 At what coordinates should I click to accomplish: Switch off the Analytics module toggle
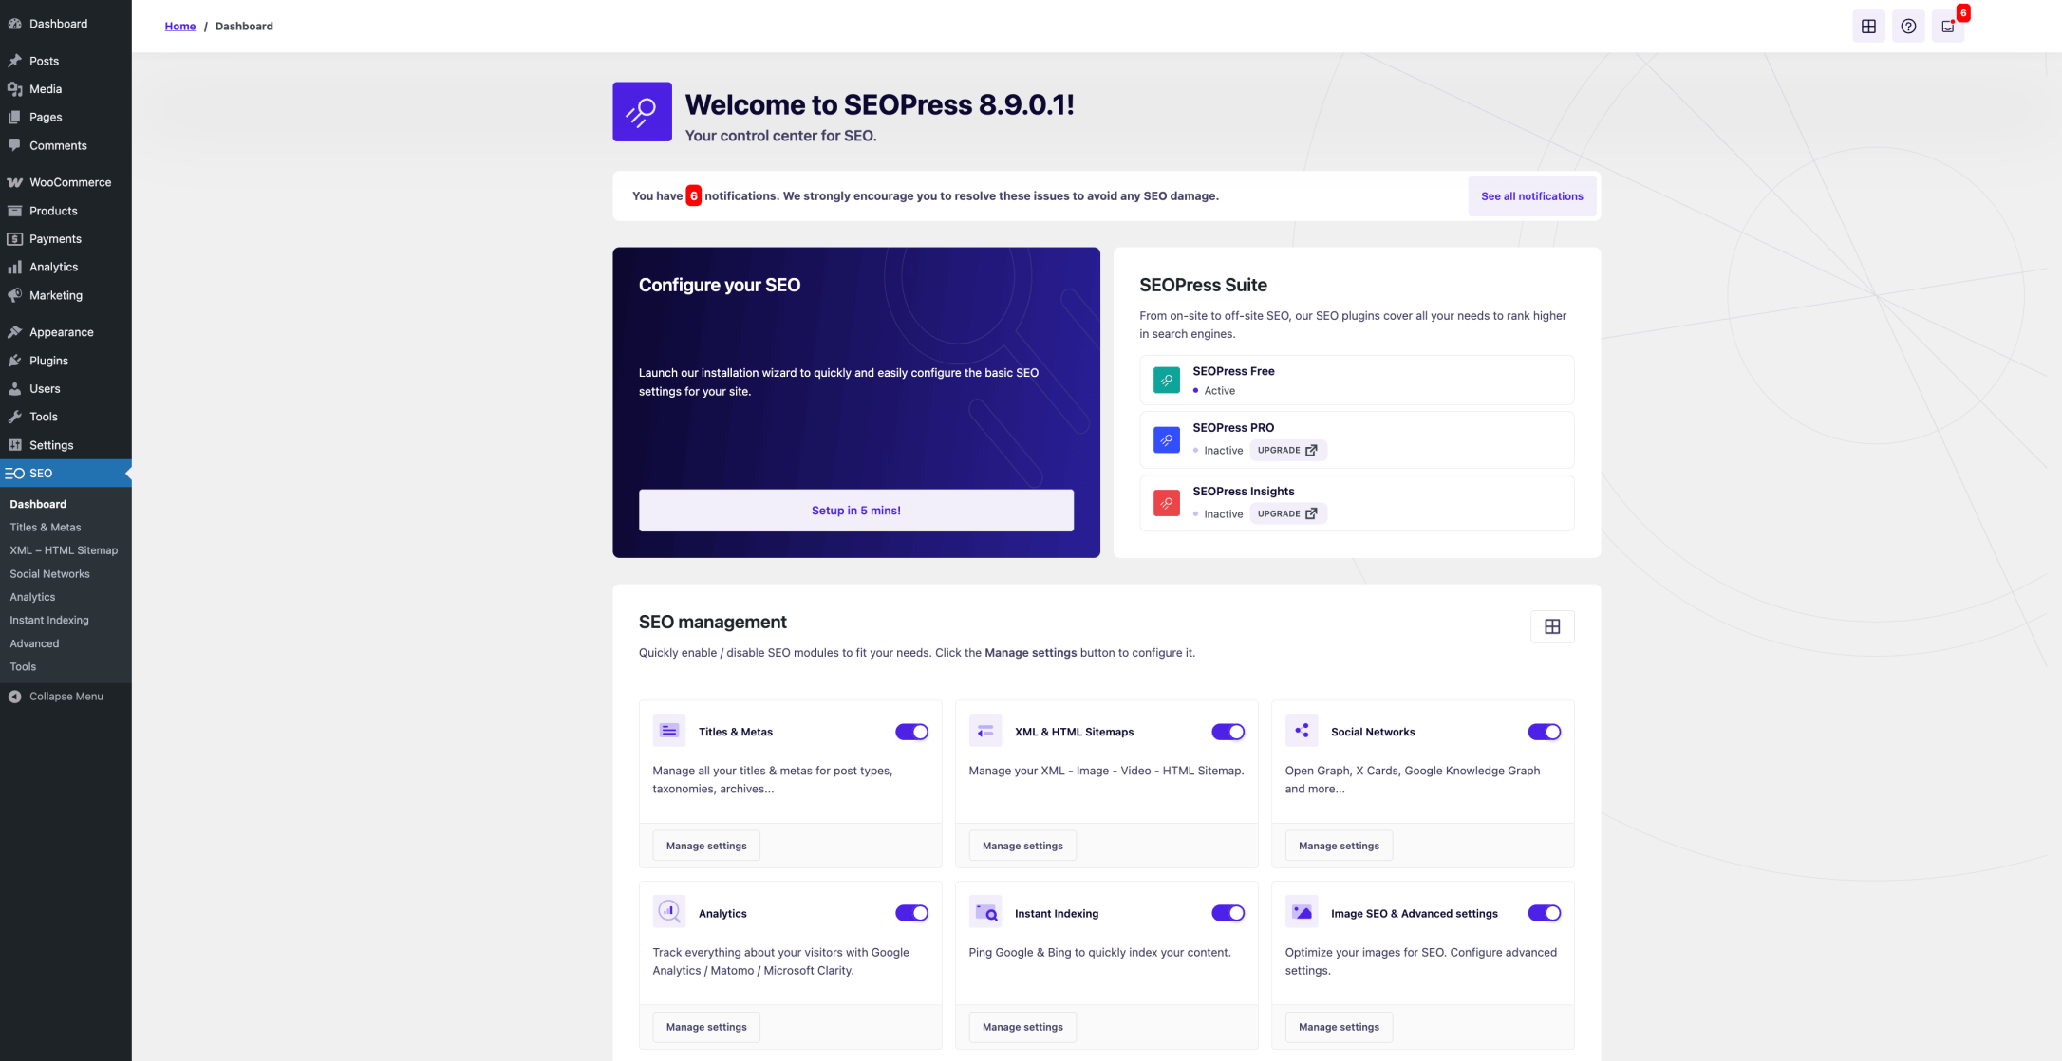click(911, 913)
